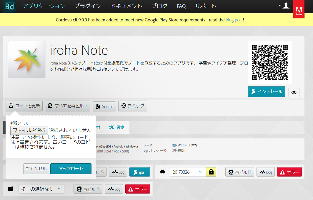Toggle the app preview eye icon
The width and height of the screenshot is (313, 200).
point(294,92)
